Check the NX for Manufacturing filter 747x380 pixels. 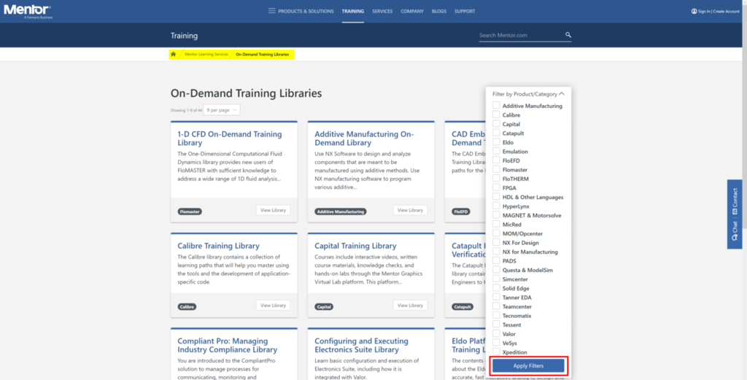click(x=496, y=252)
